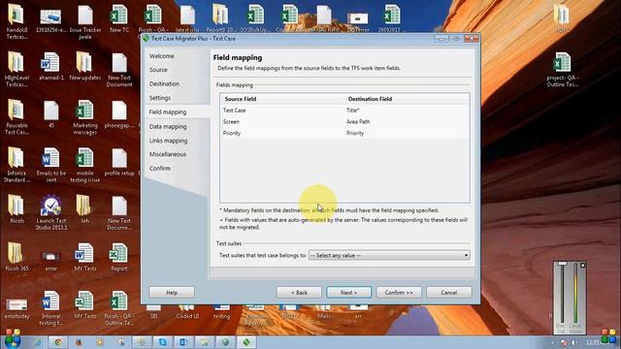Open the loh folder on desktop
Image resolution: width=621 pixels, height=349 pixels.
pyautogui.click(x=84, y=209)
